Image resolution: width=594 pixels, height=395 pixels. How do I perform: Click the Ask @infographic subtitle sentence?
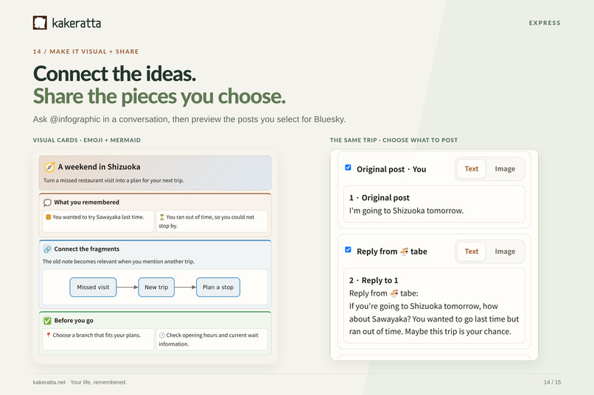point(189,119)
